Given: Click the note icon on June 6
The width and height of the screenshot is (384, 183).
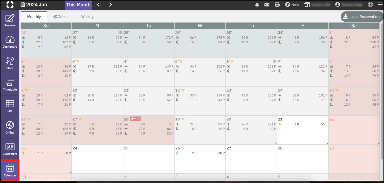Looking at the screenshot, I should coord(274,61).
